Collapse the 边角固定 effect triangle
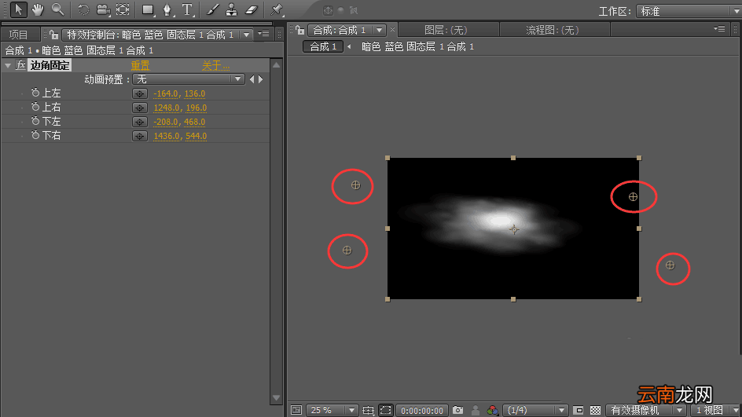Viewport: 742px width, 417px height. [8, 65]
